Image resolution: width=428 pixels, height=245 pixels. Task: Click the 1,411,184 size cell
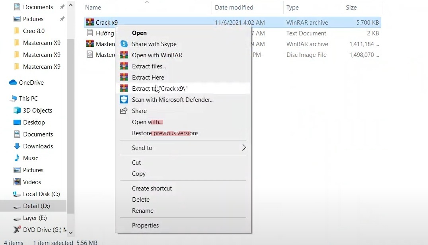pos(364,44)
